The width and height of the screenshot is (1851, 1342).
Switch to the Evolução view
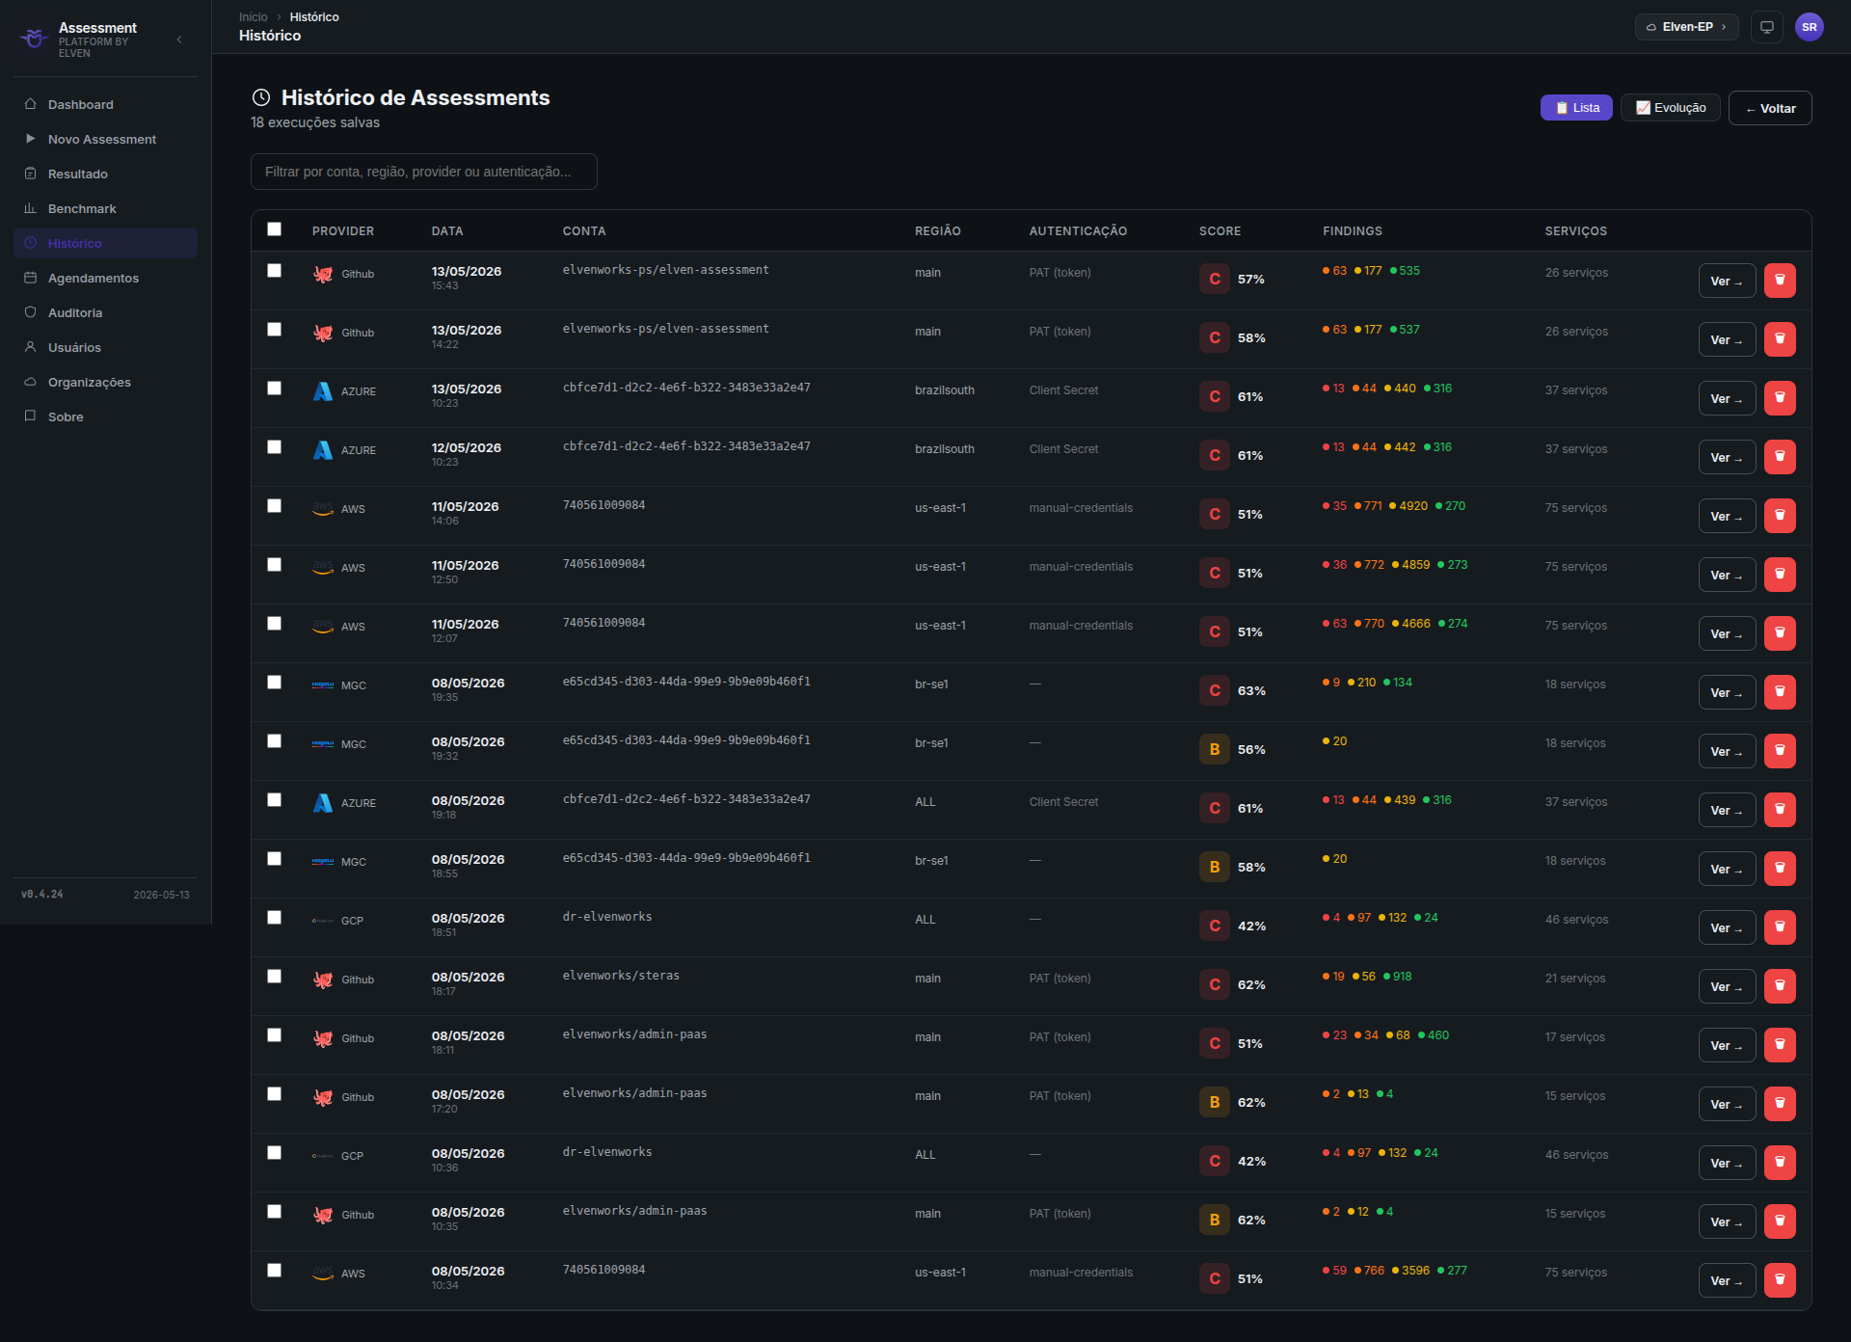coord(1671,108)
